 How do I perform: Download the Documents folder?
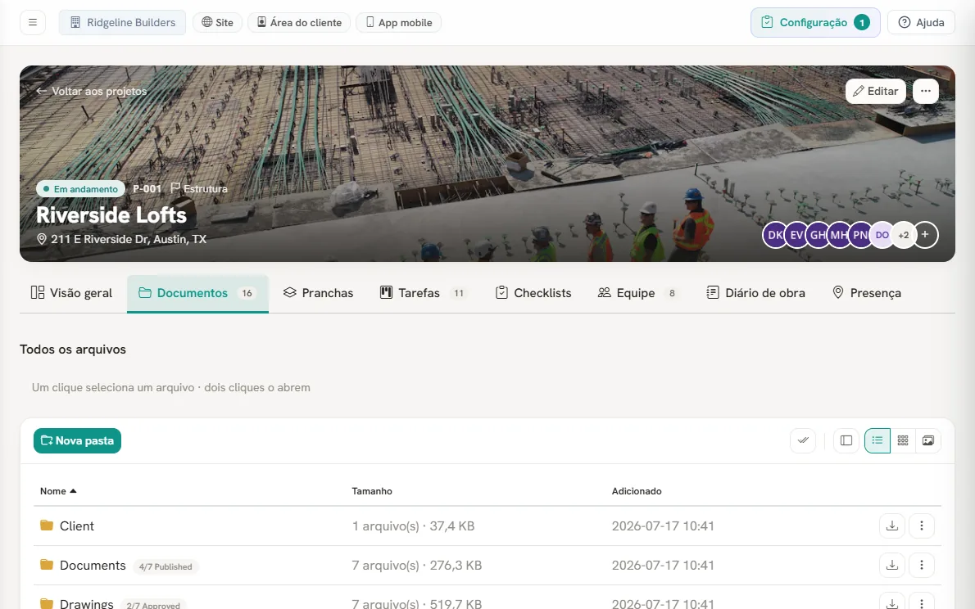click(x=892, y=565)
